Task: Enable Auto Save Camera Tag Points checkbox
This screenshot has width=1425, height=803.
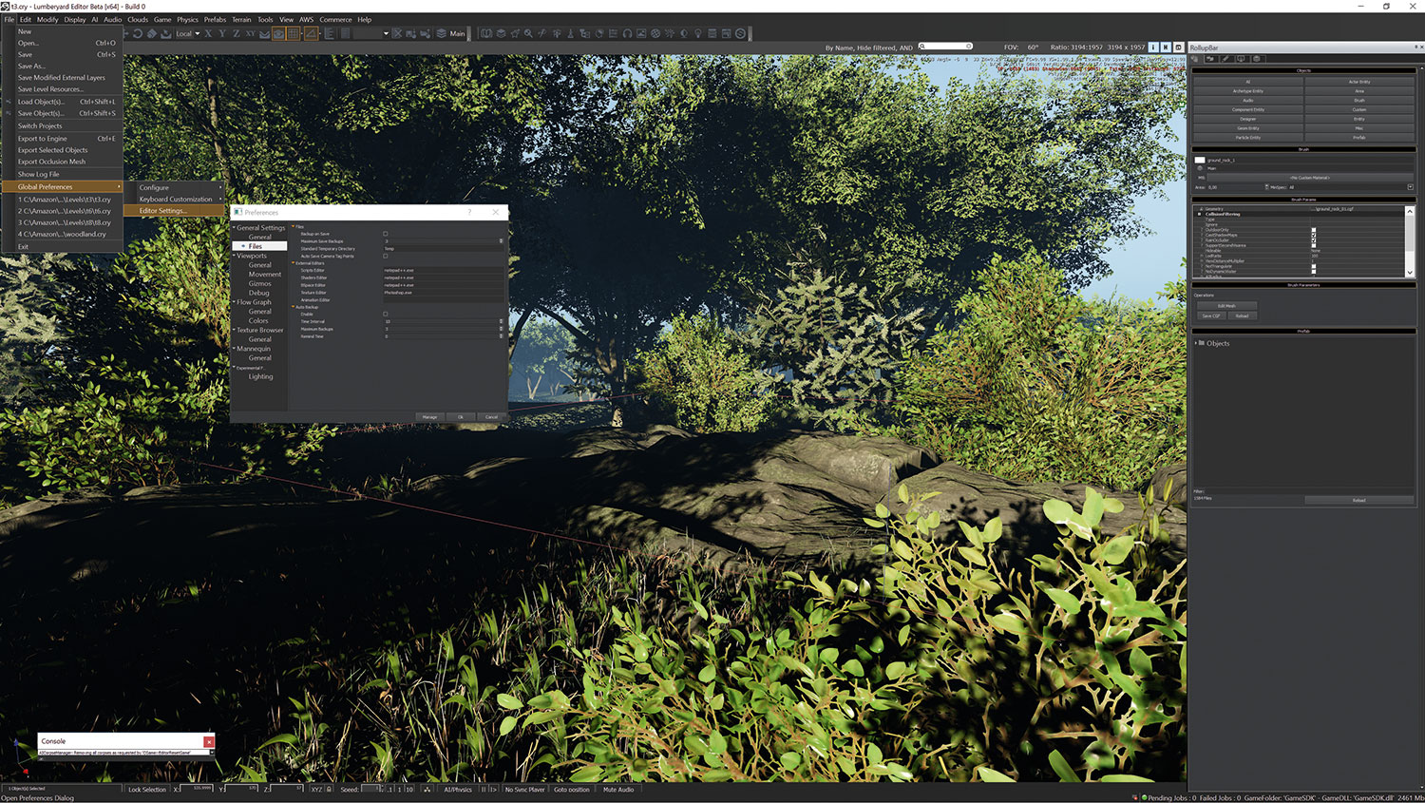Action: coord(386,256)
